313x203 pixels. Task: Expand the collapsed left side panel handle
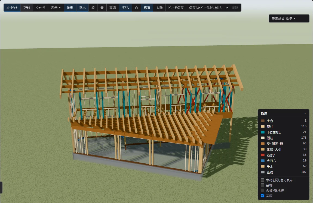pos(1,188)
